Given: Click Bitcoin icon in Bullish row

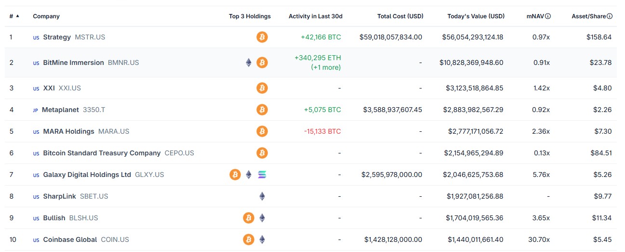Looking at the screenshot, I should pyautogui.click(x=249, y=218).
